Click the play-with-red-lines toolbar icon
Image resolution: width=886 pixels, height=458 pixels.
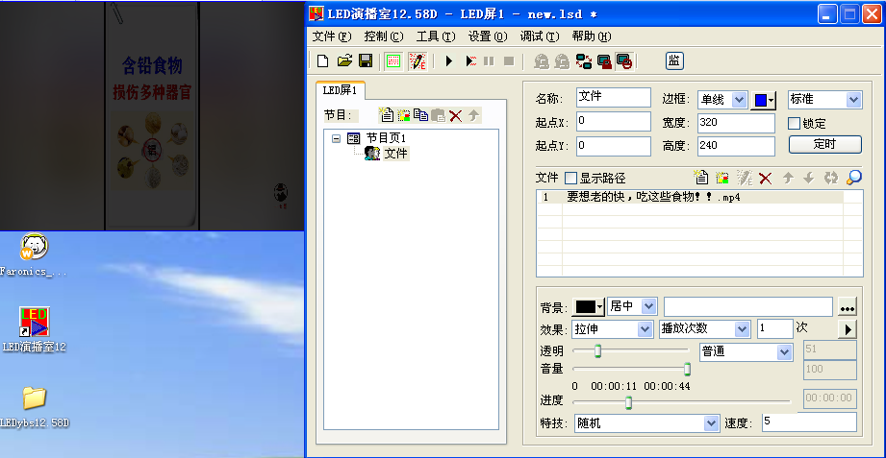470,60
